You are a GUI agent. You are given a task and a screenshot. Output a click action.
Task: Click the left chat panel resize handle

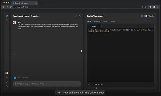(x=12, y=51)
